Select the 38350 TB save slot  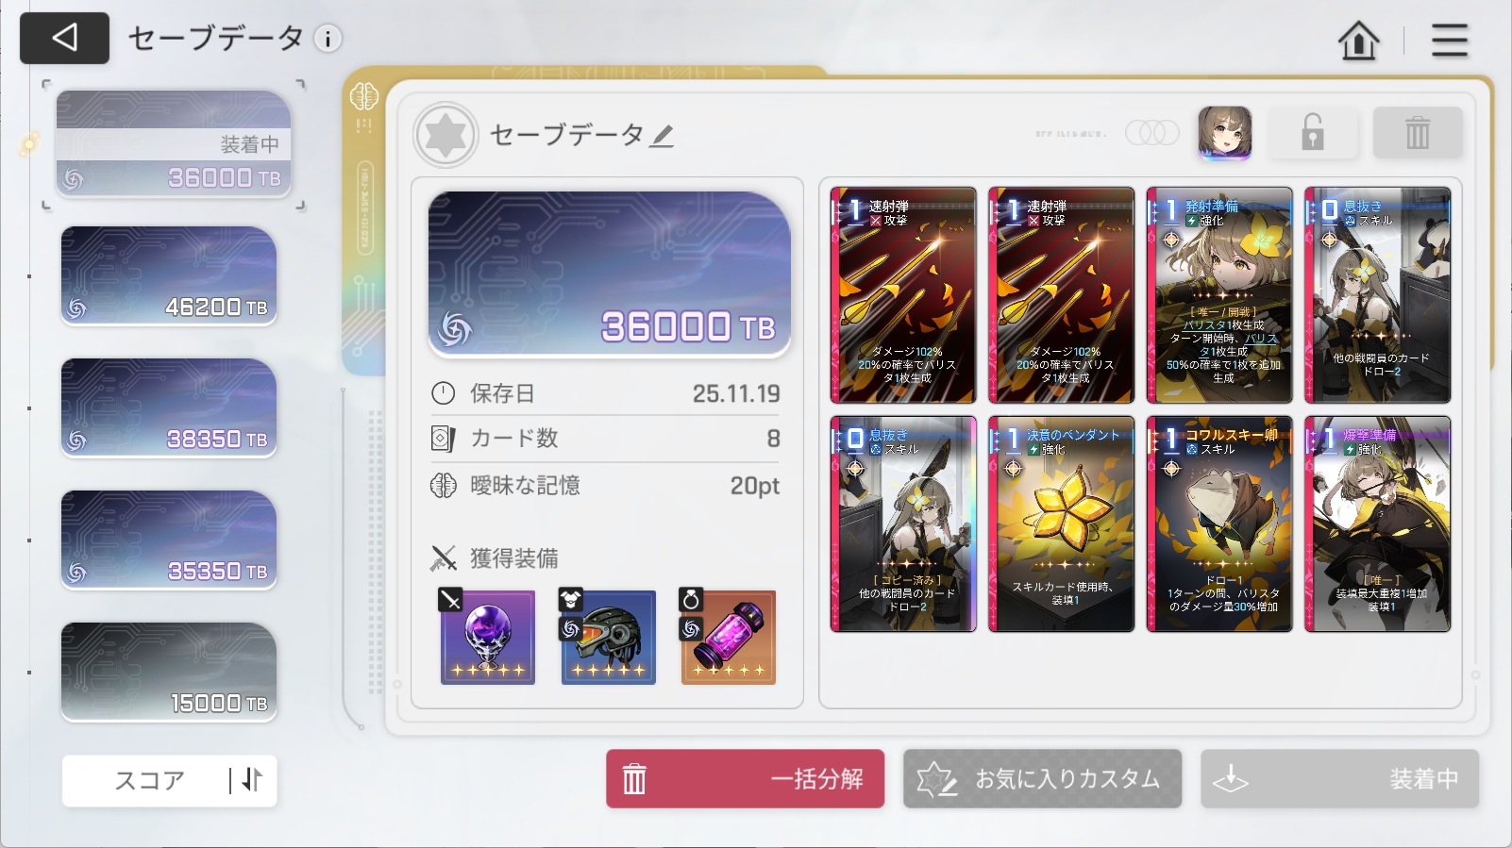(x=169, y=408)
